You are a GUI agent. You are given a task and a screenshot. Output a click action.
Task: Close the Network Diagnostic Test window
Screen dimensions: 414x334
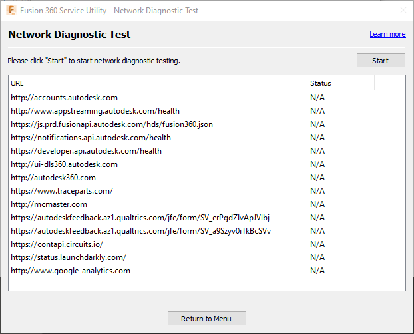403,10
